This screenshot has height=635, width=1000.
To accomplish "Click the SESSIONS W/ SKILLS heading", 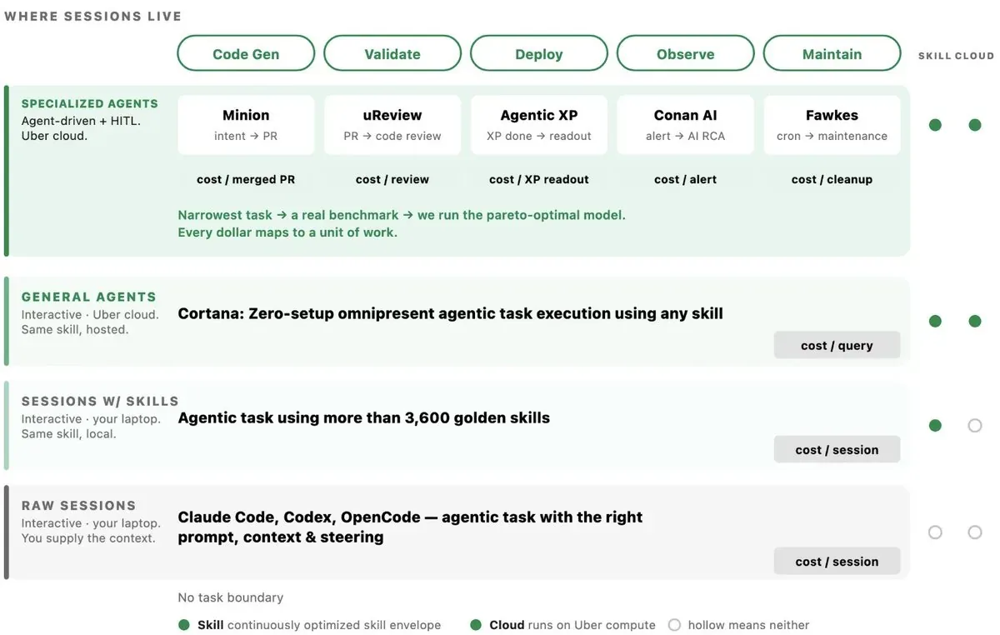I will (100, 401).
